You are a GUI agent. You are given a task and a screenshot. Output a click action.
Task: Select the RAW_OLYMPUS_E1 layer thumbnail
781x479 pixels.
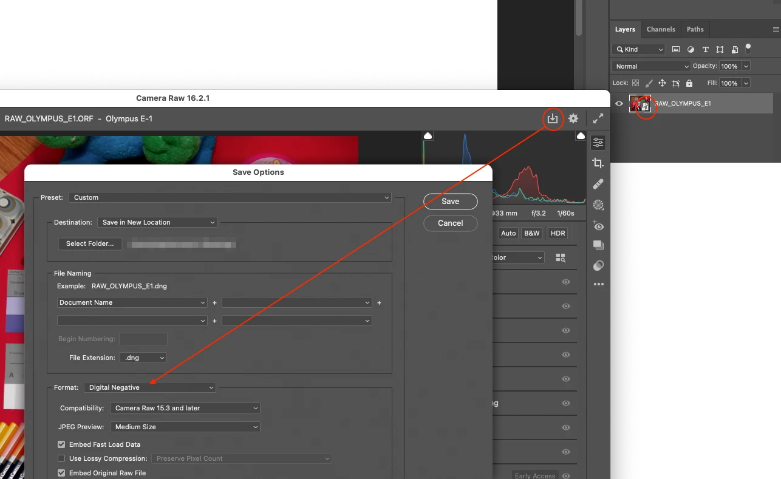click(x=640, y=104)
